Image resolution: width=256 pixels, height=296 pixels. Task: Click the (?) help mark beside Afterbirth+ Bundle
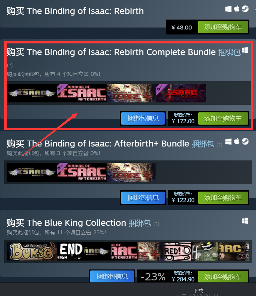coord(219,145)
